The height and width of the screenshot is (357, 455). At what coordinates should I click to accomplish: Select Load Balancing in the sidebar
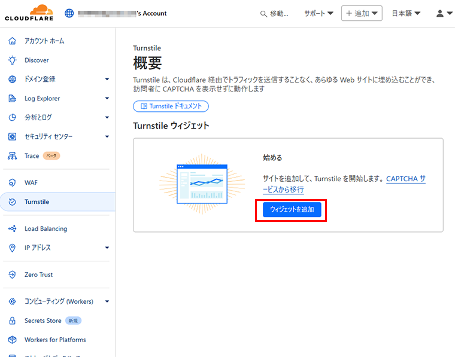[x=46, y=228]
